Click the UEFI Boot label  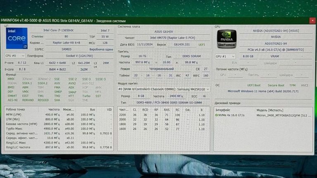pos(254,85)
